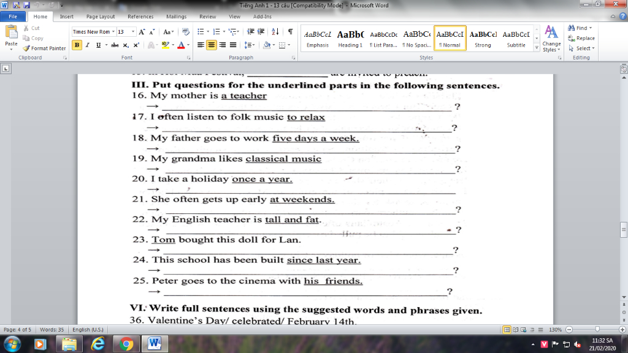This screenshot has height=353, width=628.
Task: Increase paragraph indent
Action: click(261, 32)
